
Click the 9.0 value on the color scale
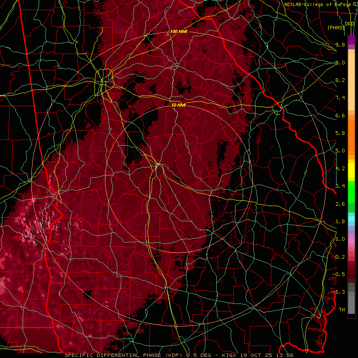pos(340,62)
